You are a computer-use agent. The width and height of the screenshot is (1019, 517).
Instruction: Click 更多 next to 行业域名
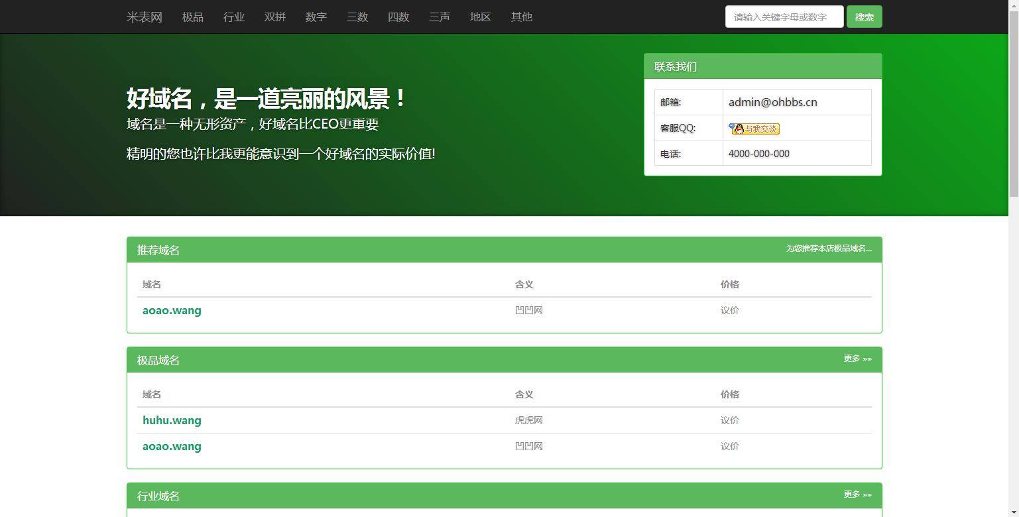pyautogui.click(x=857, y=494)
